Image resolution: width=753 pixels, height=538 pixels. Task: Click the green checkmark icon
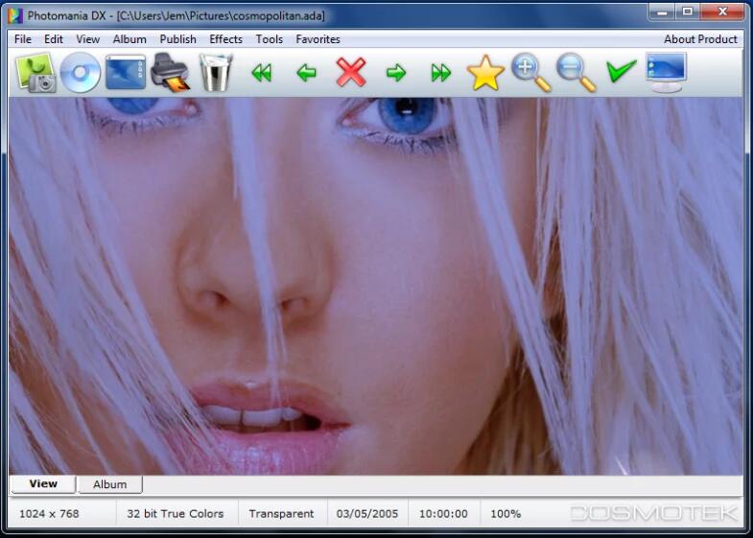(621, 72)
